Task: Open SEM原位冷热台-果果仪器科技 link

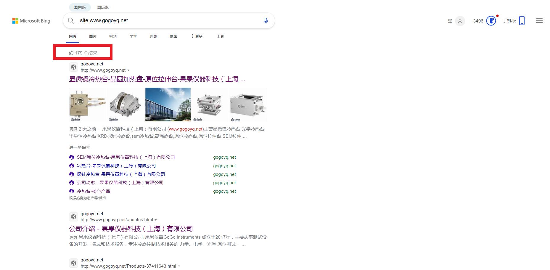Action: (x=126, y=157)
